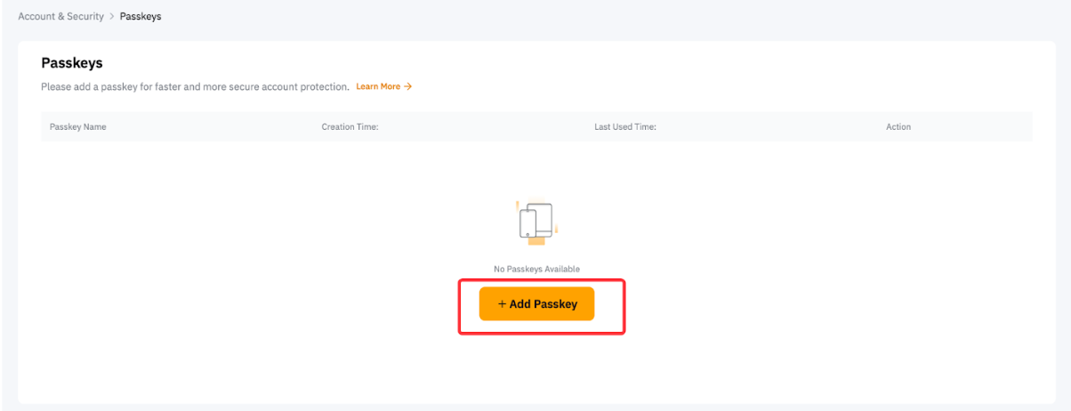Viewport: 1071px width, 411px height.
Task: Click the empty-state devices illustration
Action: (x=536, y=222)
